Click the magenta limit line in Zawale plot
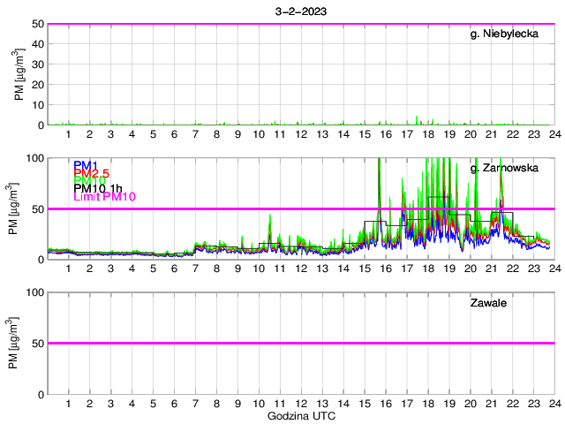Image resolution: width=565 pixels, height=424 pixels. [300, 343]
